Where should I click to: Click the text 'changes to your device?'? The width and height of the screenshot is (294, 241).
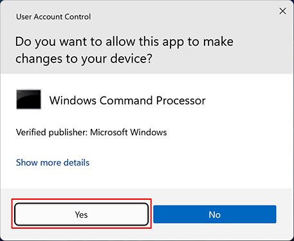point(84,59)
